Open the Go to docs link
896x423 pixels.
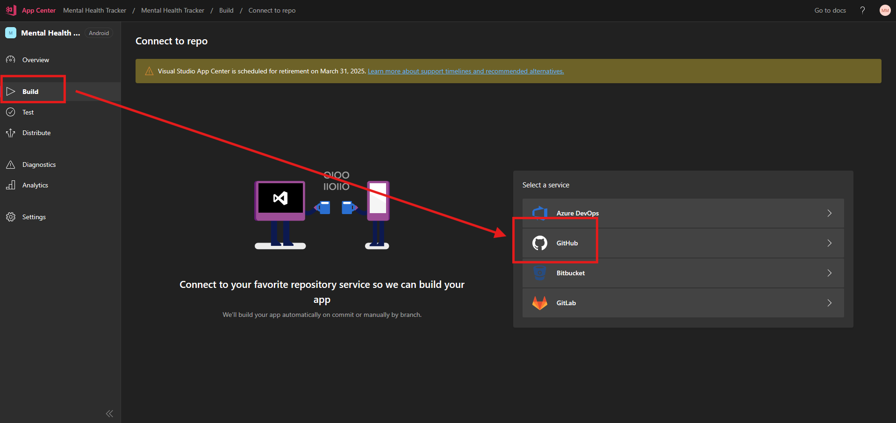point(830,10)
